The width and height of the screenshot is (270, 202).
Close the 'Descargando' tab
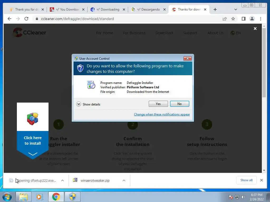(x=165, y=9)
